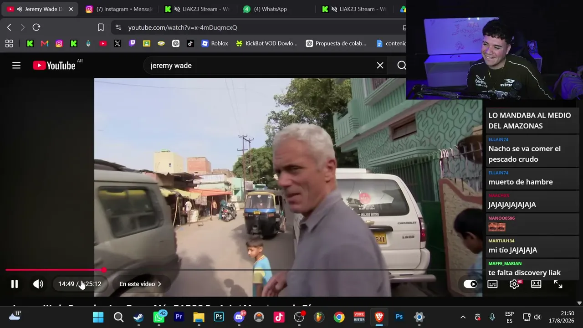
Task: Open Brave browser from the taskbar
Action: (379, 317)
